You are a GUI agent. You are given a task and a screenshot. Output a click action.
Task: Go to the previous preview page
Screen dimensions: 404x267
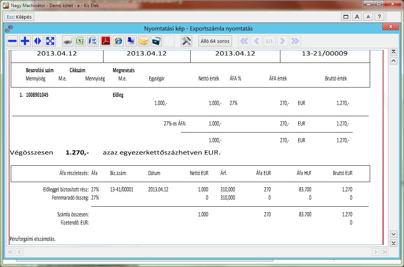(257, 41)
